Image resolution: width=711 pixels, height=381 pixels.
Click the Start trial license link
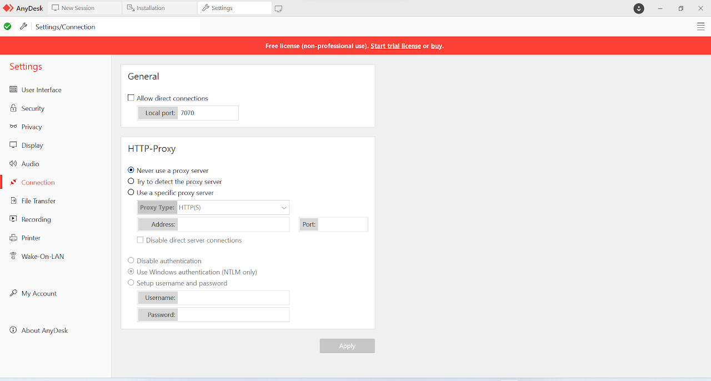point(395,46)
